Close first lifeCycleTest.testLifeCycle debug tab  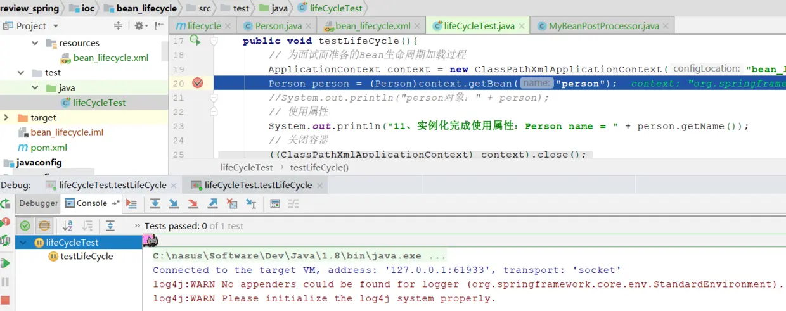click(x=174, y=186)
